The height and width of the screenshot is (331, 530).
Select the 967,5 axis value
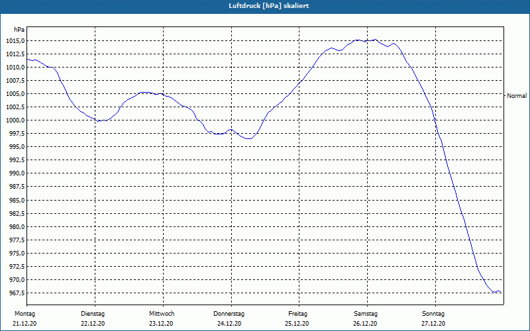pos(17,293)
